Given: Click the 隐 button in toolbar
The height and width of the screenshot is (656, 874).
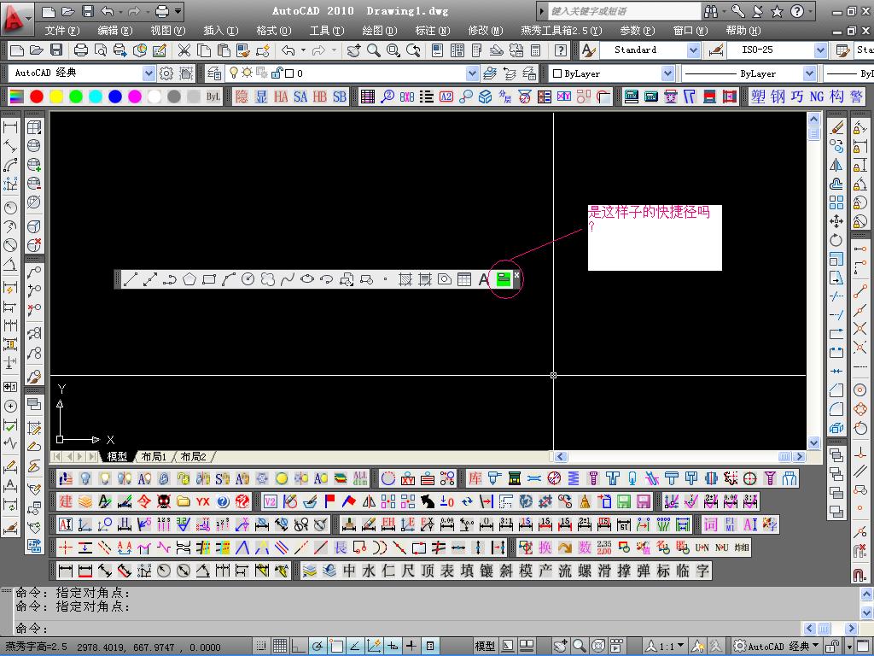Looking at the screenshot, I should pos(242,97).
